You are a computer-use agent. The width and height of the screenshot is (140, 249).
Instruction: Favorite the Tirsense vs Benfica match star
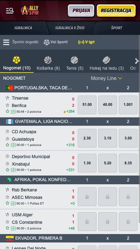pos(7,111)
